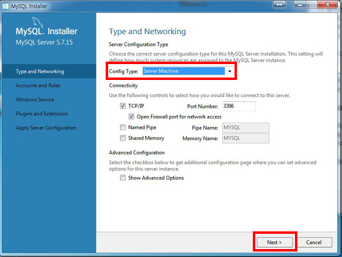Click the Config Type: label

point(123,71)
